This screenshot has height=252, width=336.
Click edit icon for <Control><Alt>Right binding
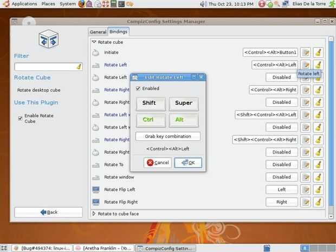click(x=305, y=90)
